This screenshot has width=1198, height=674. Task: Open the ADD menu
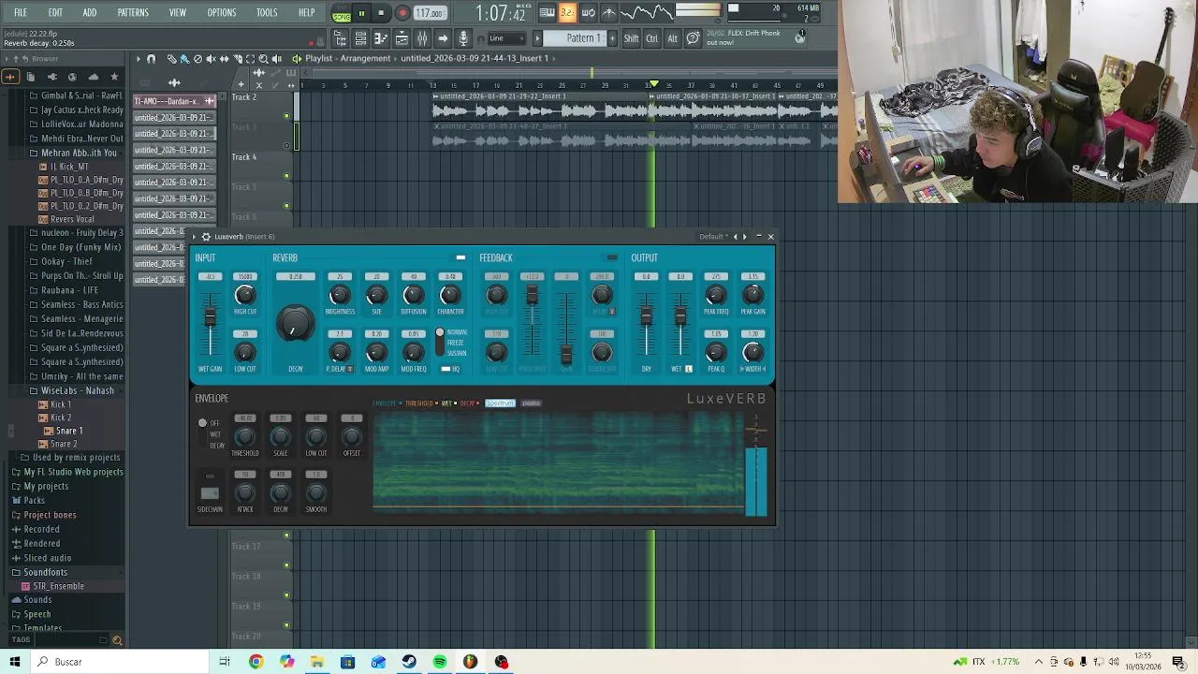tap(89, 12)
